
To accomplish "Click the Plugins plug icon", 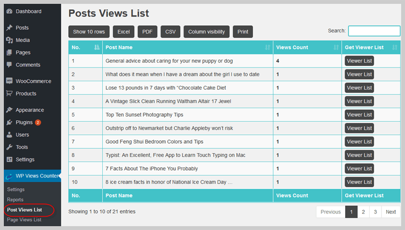I will pyautogui.click(x=9, y=122).
